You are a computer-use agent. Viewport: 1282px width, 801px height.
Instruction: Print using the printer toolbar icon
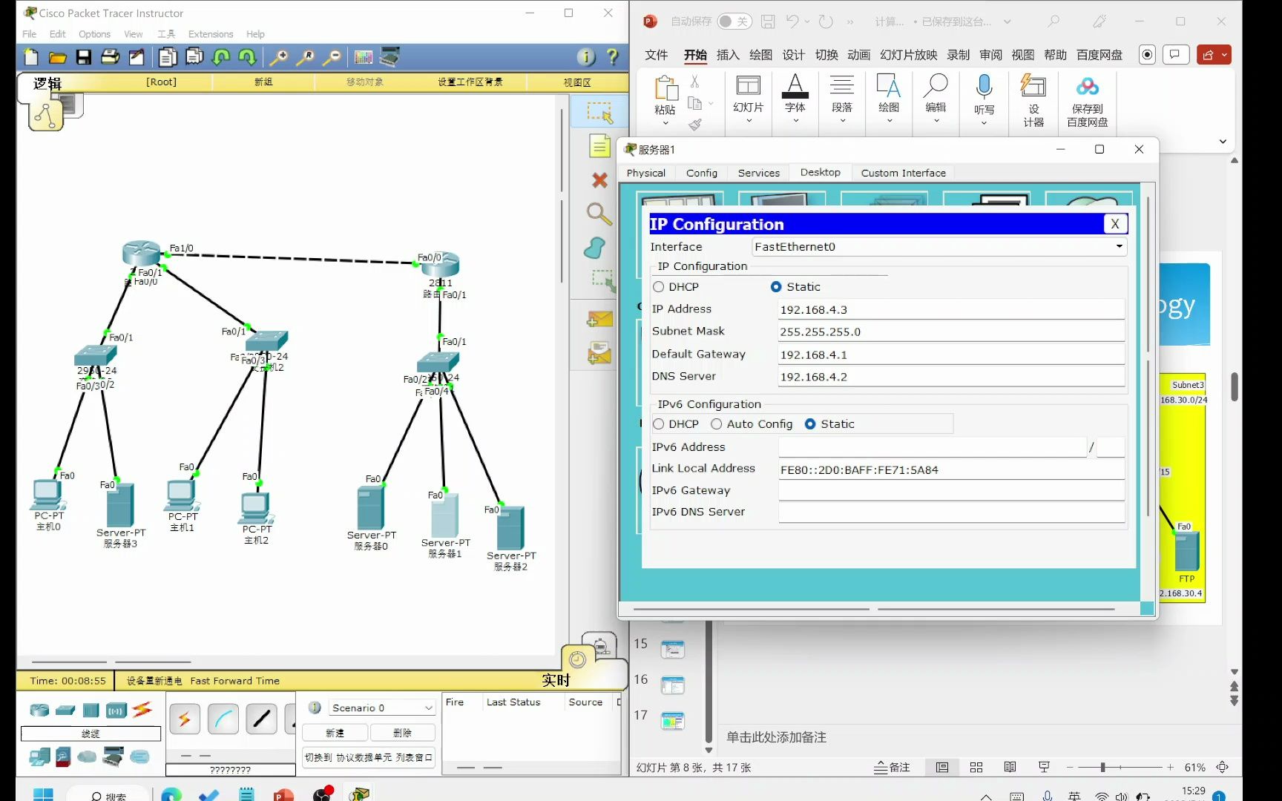(x=110, y=57)
